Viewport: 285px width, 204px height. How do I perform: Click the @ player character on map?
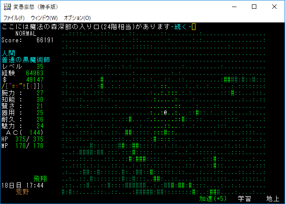click(x=165, y=113)
